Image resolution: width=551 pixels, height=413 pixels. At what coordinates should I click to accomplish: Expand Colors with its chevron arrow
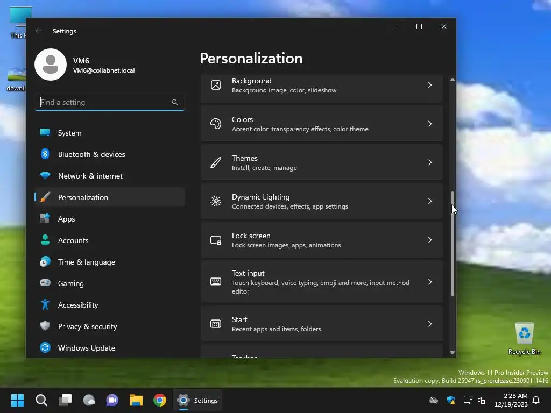tap(430, 124)
